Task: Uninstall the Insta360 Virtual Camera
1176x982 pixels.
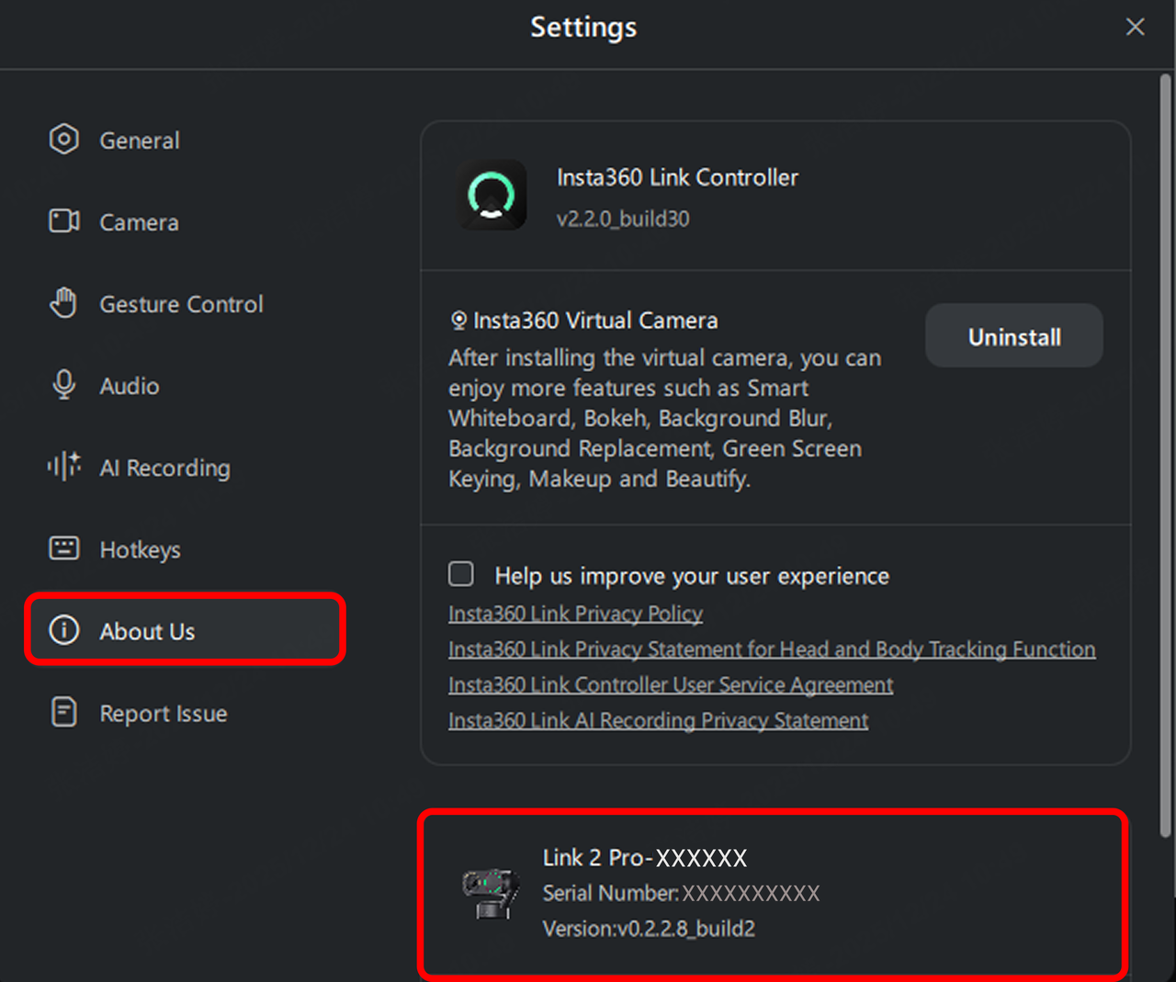Action: [x=1013, y=336]
